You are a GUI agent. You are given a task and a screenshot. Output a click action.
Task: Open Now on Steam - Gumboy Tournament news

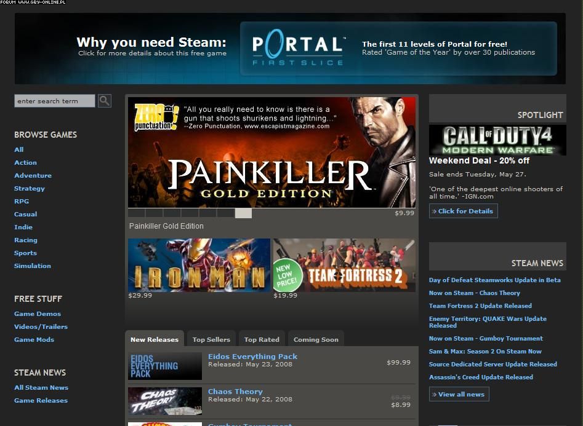pyautogui.click(x=486, y=338)
